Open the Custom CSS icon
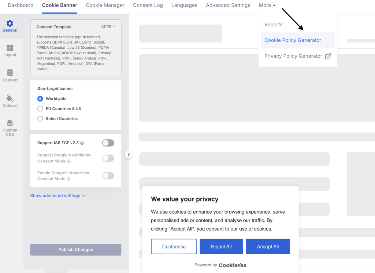The width and height of the screenshot is (375, 273). (10, 123)
